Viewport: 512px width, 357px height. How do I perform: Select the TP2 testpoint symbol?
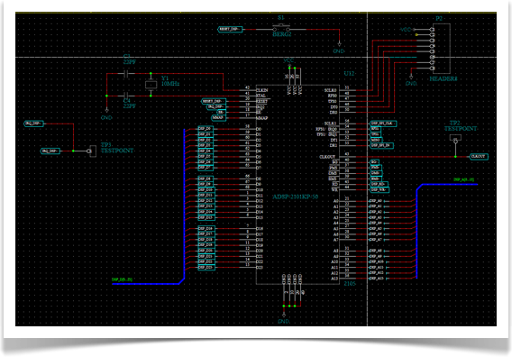point(455,139)
